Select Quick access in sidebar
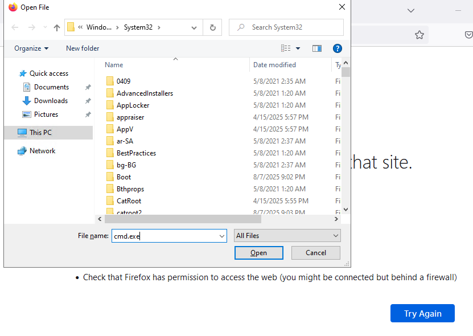The height and width of the screenshot is (336, 473). click(49, 73)
